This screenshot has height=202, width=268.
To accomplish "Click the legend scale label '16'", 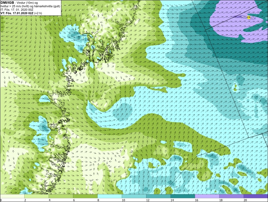I will pyautogui.click(x=197, y=200).
